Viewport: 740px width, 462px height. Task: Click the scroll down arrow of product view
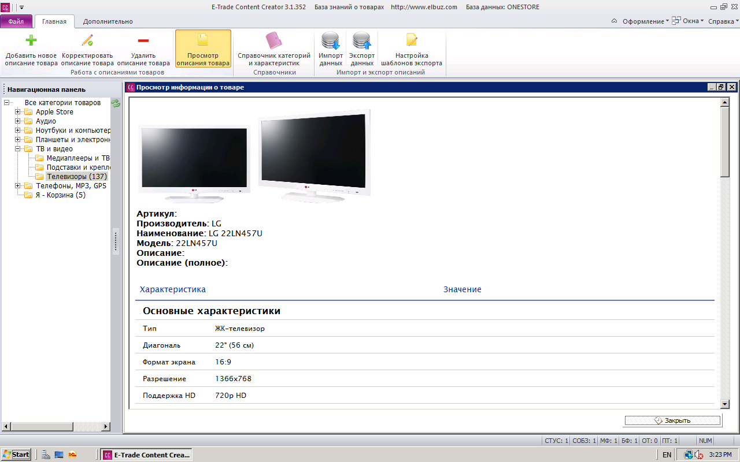click(725, 404)
